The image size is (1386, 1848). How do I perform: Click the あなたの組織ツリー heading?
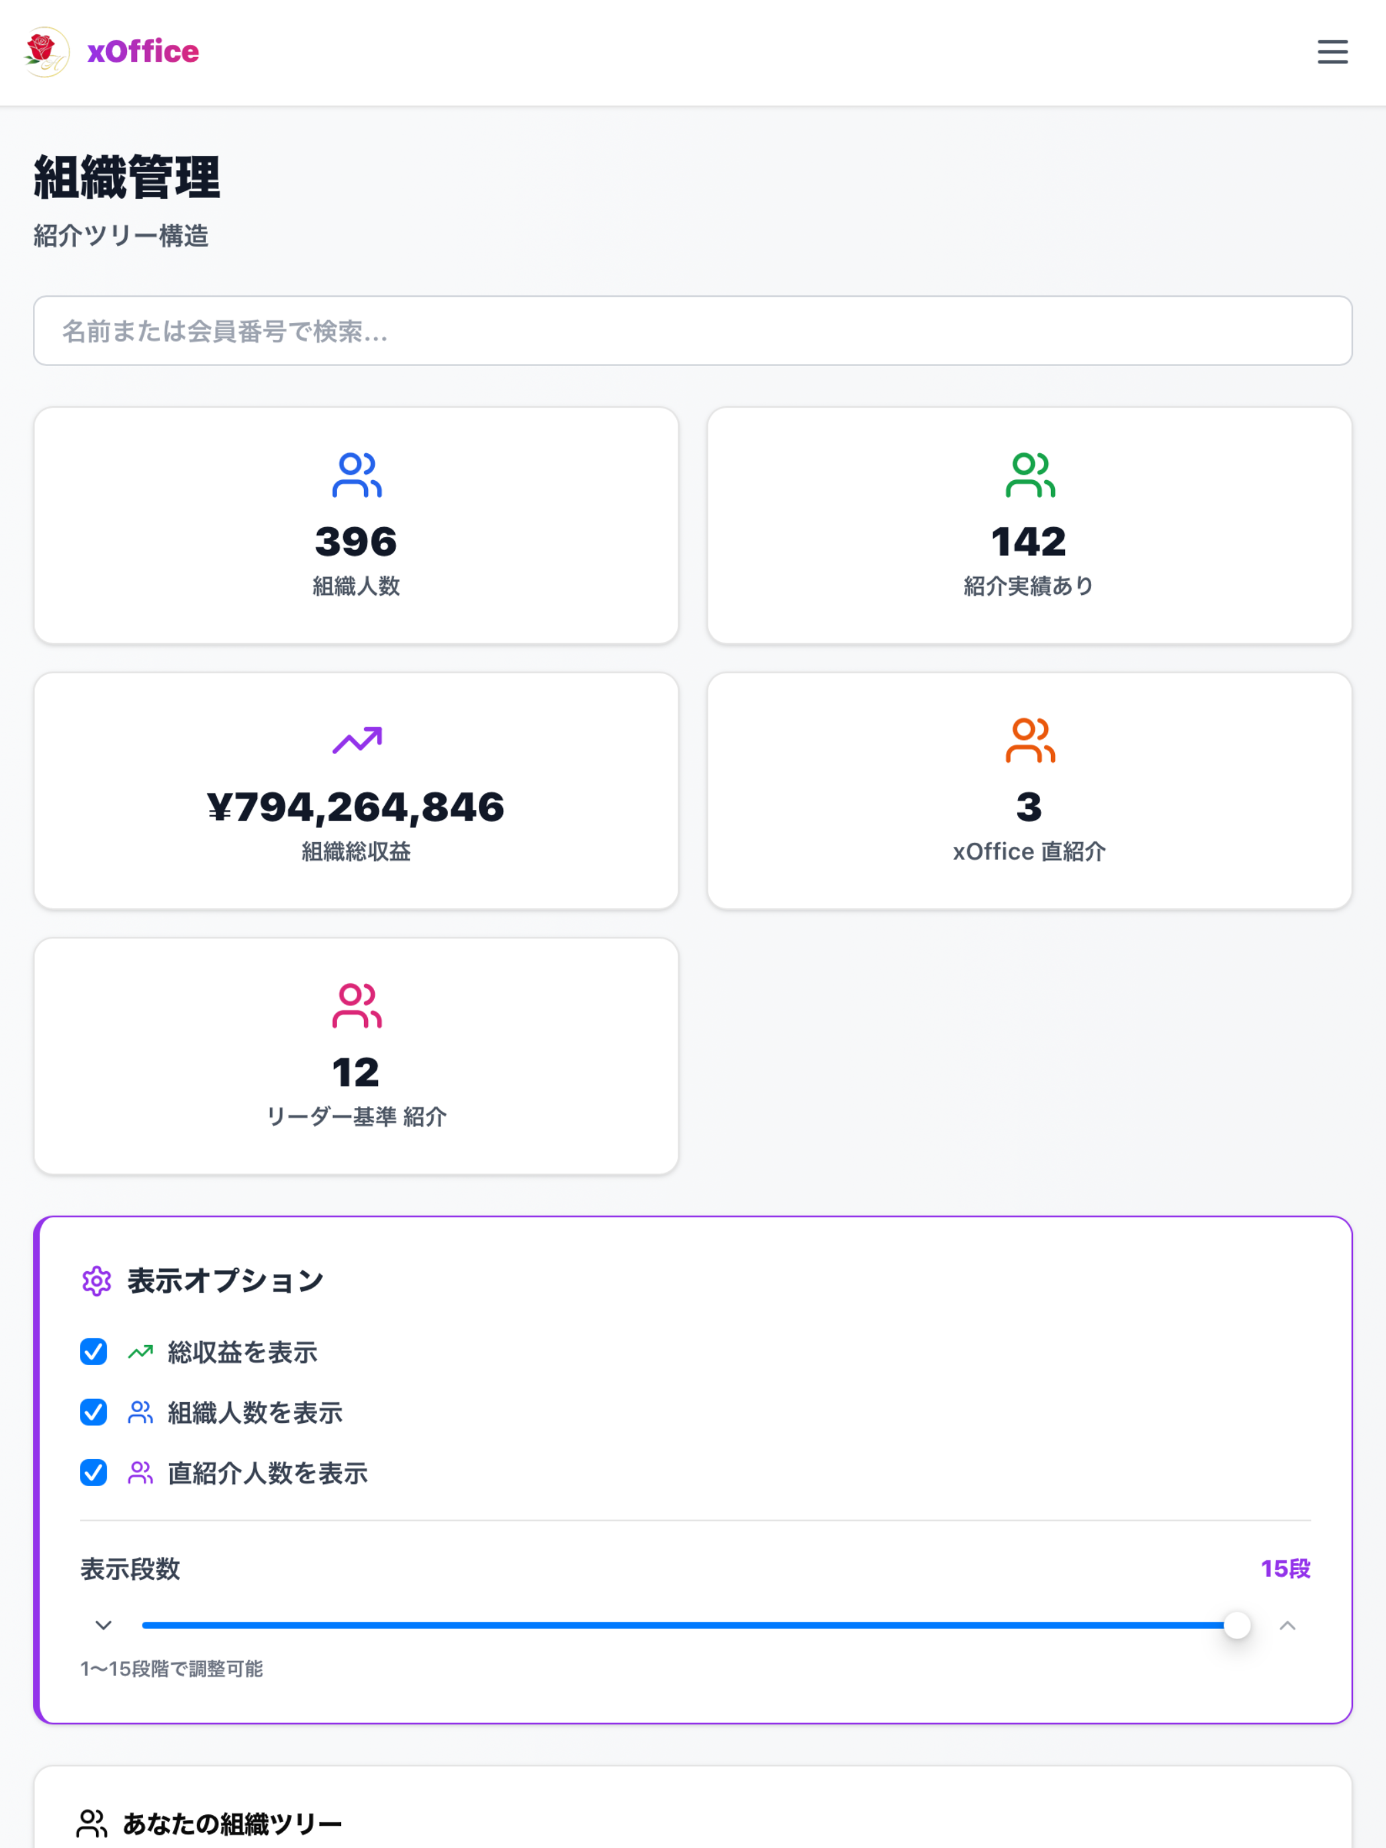232,1824
